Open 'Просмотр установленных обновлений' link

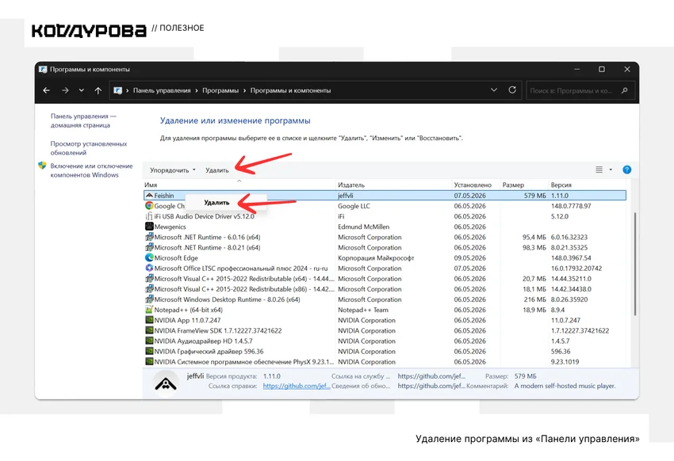click(x=89, y=148)
